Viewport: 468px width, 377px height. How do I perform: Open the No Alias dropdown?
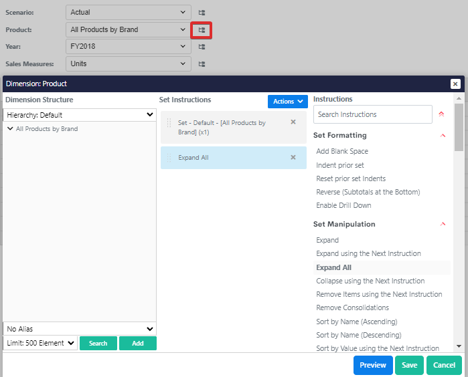click(80, 329)
